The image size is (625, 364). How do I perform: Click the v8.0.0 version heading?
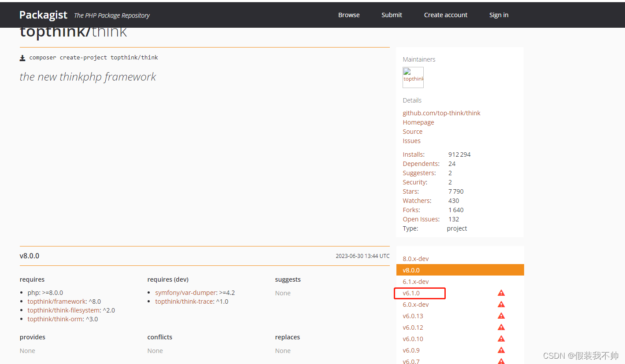click(x=30, y=256)
